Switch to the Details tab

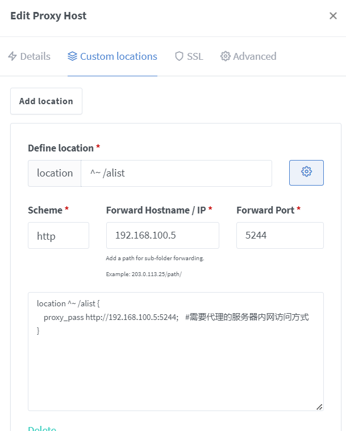point(29,56)
